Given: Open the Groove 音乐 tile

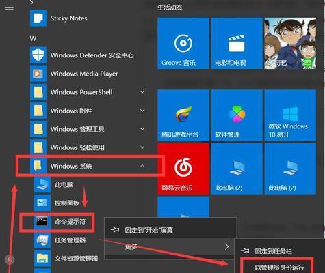Looking at the screenshot, I should point(183,43).
